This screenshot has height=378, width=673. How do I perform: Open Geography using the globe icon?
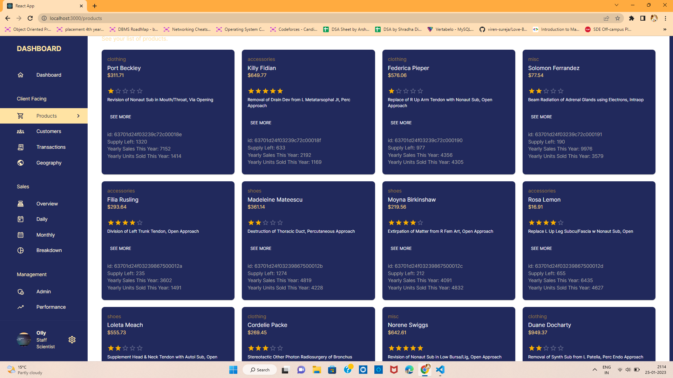pyautogui.click(x=20, y=163)
